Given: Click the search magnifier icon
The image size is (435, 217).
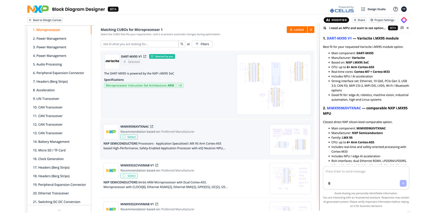Looking at the screenshot, I should click(x=182, y=44).
